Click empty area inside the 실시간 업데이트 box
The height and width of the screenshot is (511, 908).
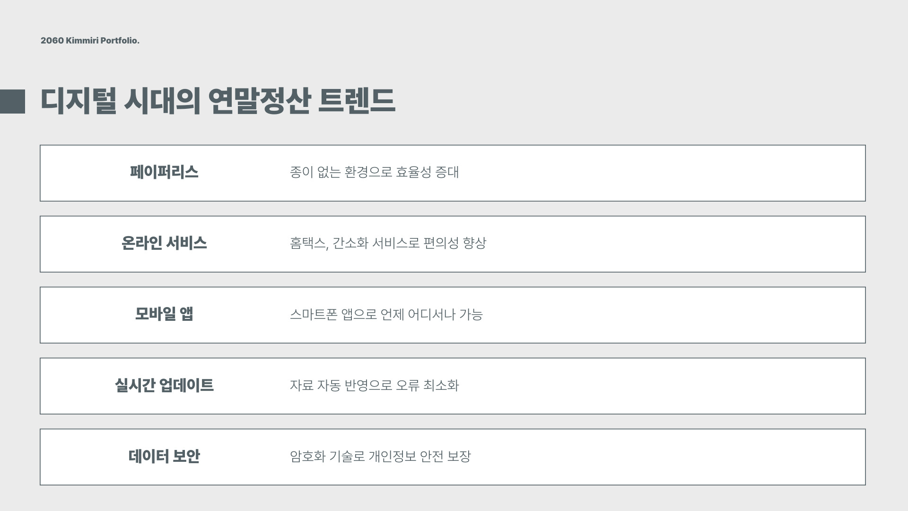662,386
